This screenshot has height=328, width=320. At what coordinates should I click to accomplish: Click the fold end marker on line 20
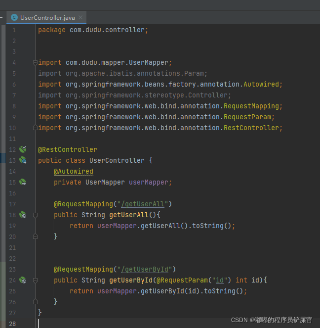35,236
